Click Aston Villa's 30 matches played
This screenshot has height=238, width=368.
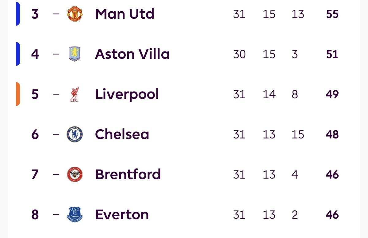239,54
